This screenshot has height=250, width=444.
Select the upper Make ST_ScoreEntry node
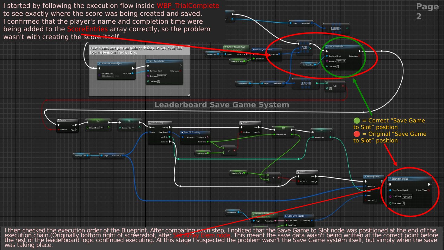tap(267, 54)
